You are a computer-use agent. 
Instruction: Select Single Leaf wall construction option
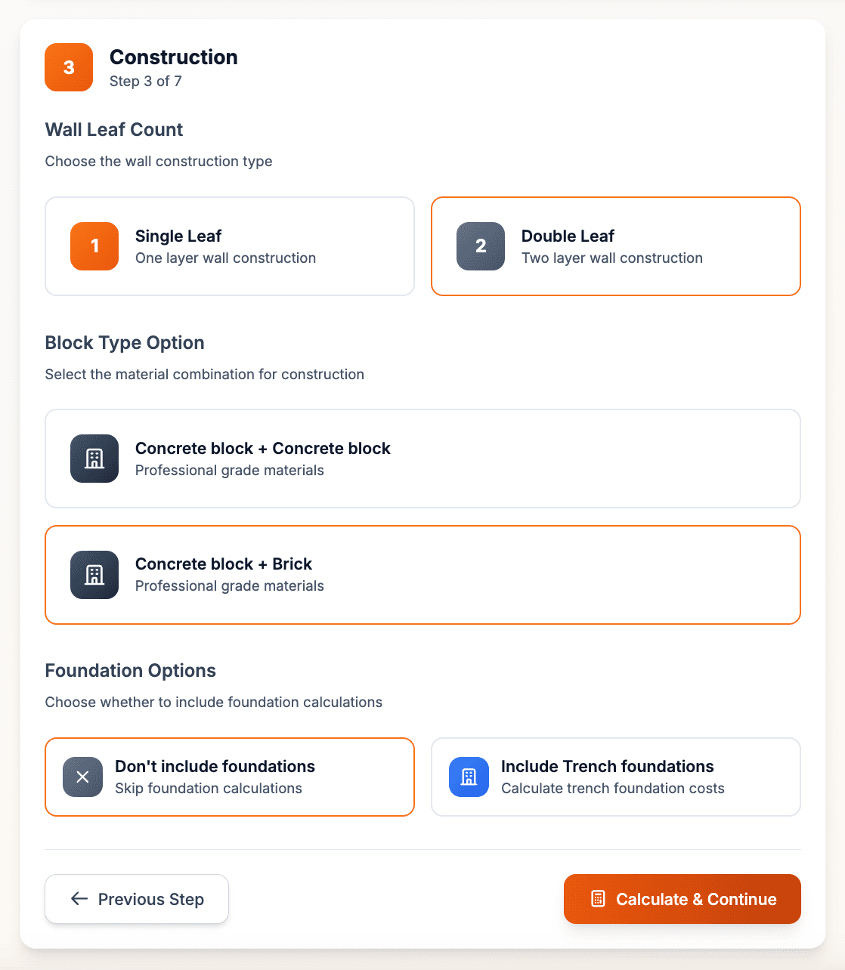click(230, 246)
